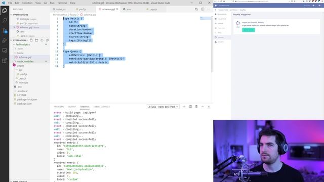Viewport: 324px width, 182px height.
Task: Expand the .next folder
Action: coord(15,49)
